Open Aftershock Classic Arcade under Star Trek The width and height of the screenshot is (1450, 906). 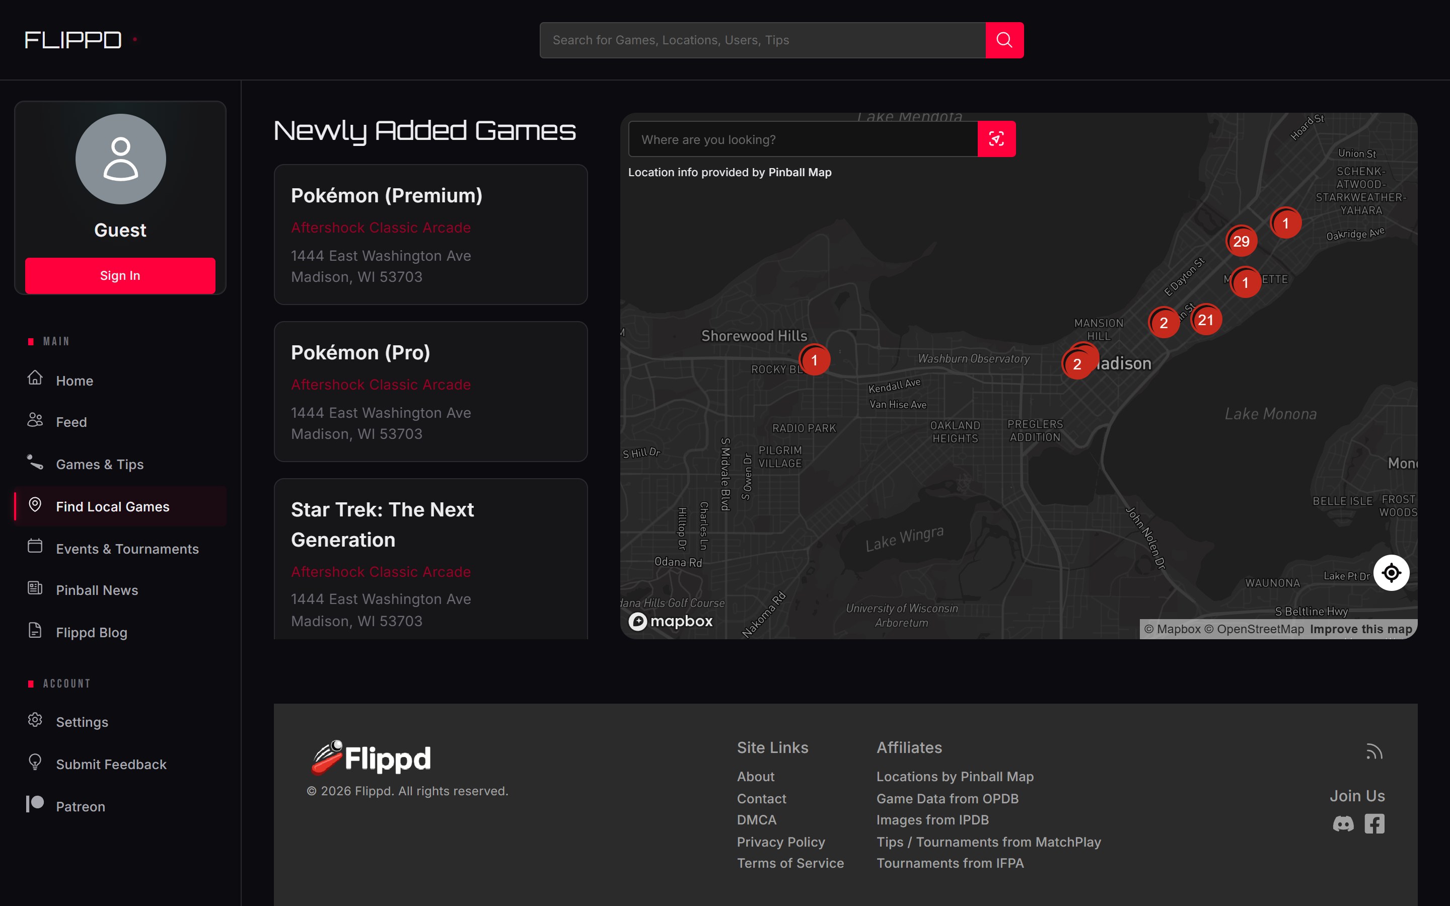tap(381, 572)
